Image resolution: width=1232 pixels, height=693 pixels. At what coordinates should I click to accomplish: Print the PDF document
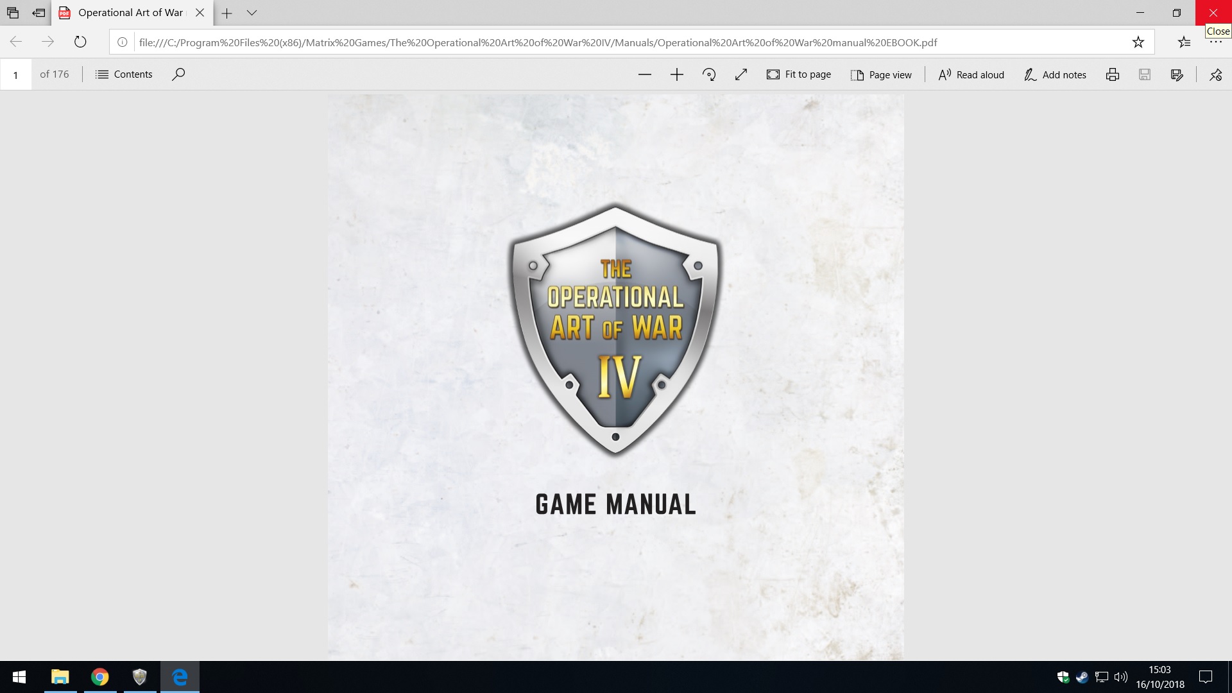[1113, 74]
